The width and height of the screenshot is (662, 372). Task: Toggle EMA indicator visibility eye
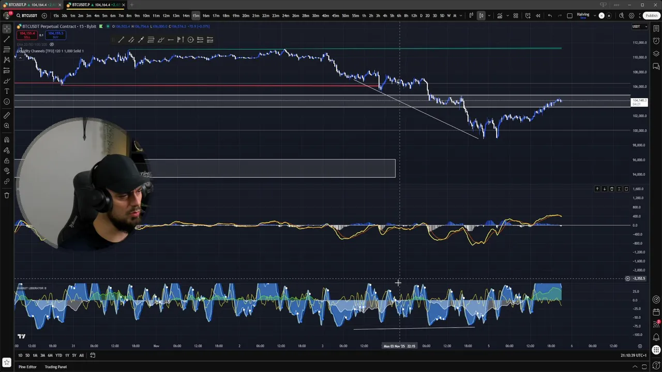point(52,44)
